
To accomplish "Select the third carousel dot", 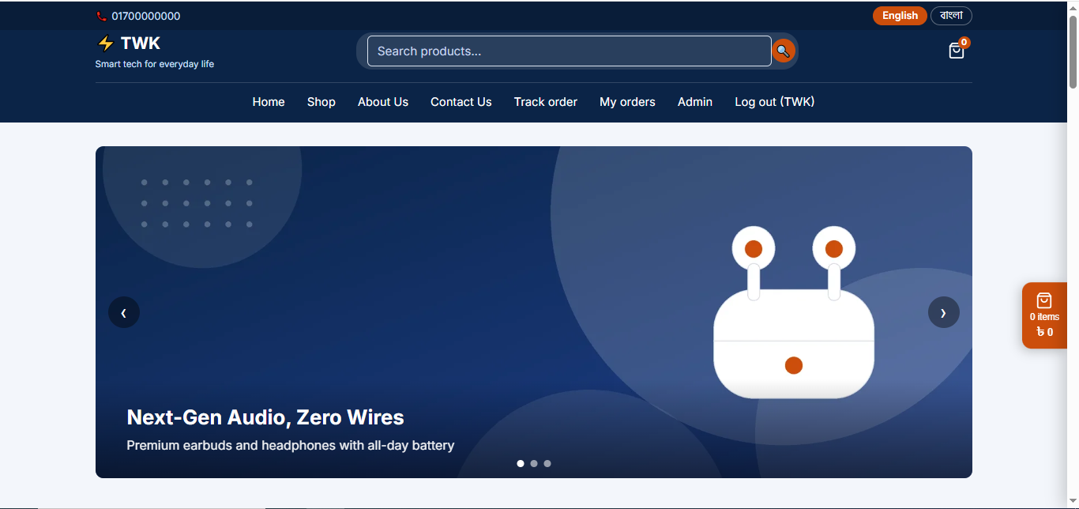I will (x=547, y=464).
